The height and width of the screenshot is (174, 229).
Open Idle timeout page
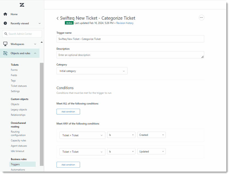tap(17, 151)
